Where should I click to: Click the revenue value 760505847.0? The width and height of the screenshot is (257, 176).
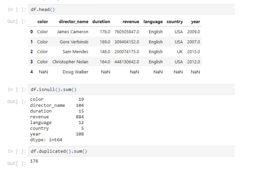click(127, 32)
